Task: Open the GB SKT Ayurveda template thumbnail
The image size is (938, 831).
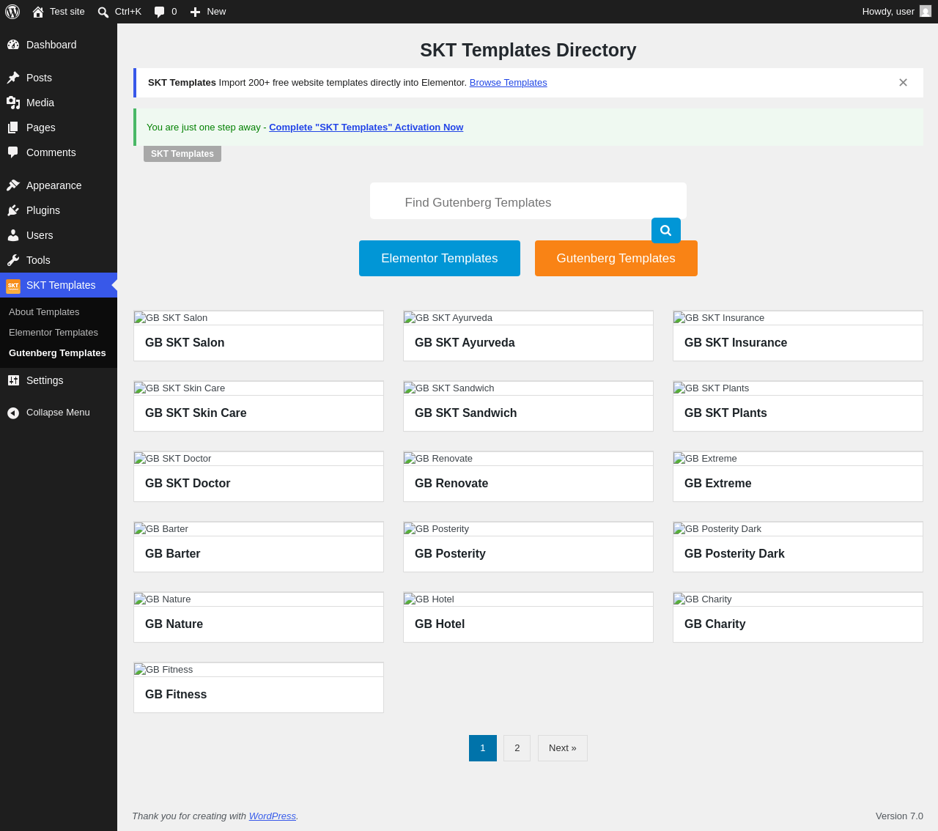Action: 528,318
